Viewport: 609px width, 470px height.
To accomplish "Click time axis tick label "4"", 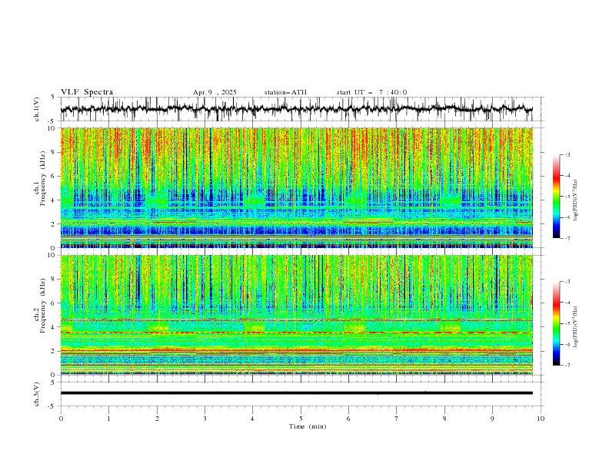I will tap(252, 419).
